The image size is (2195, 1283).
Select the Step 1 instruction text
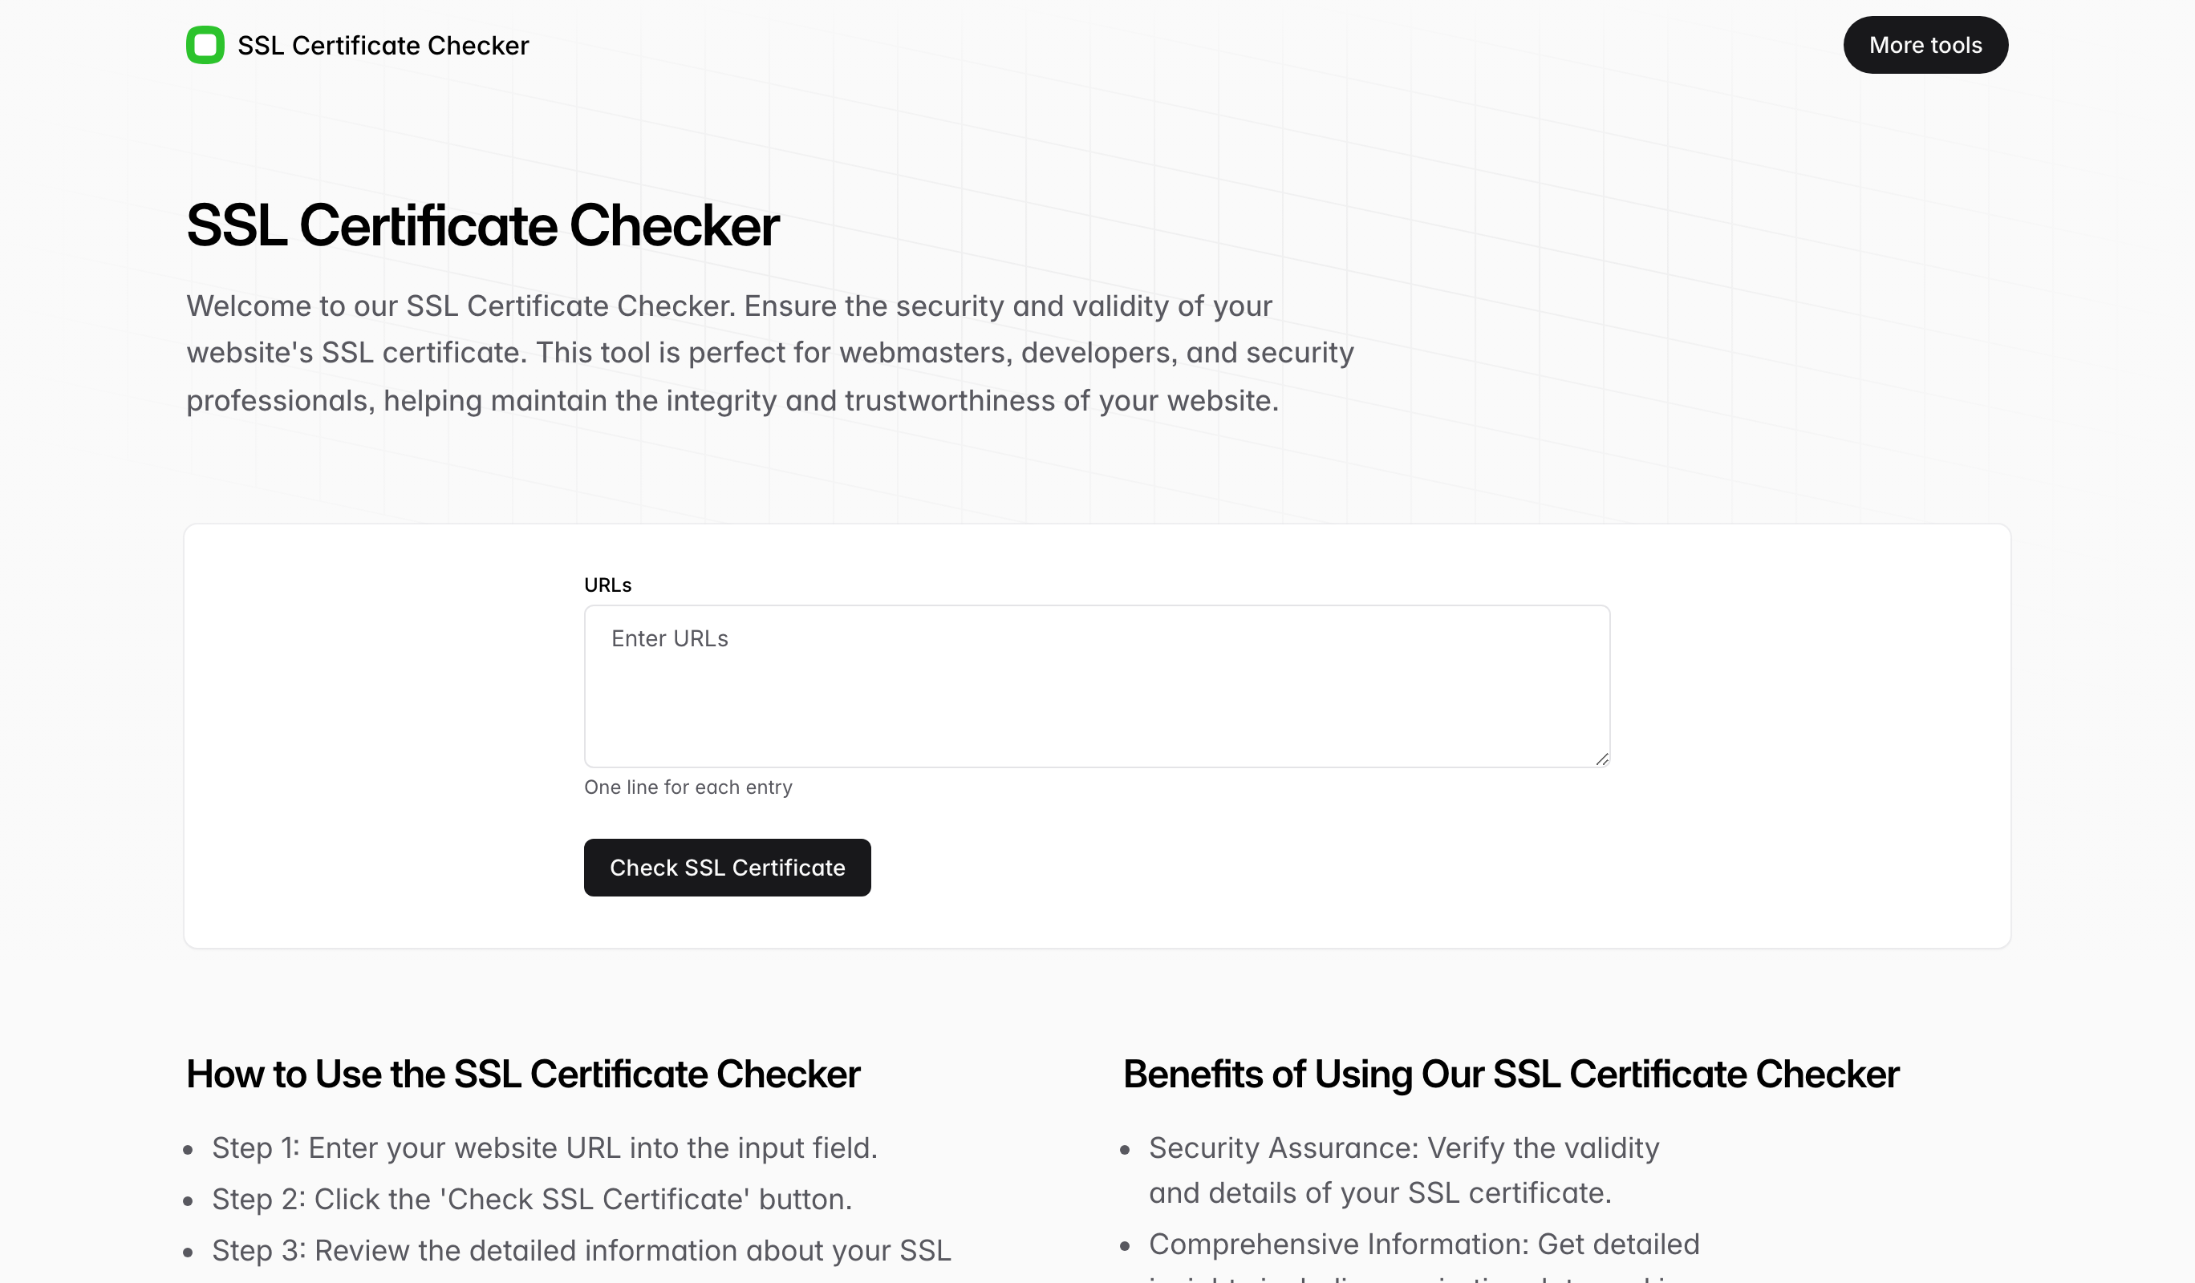pyautogui.click(x=545, y=1148)
